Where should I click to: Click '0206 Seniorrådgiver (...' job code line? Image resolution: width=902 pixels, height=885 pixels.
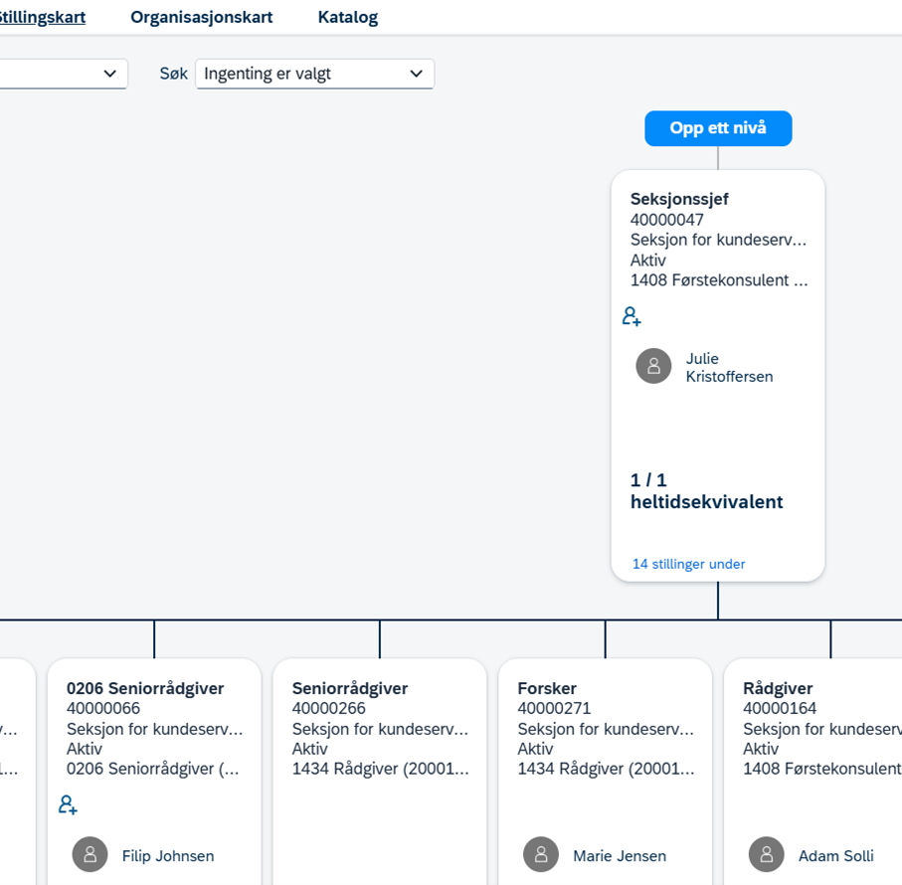point(152,769)
